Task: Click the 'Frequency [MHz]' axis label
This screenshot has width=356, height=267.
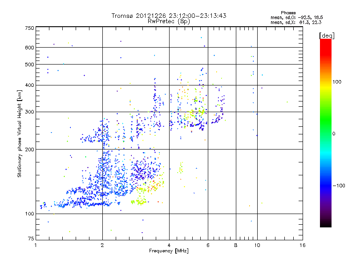Action: pos(169,251)
